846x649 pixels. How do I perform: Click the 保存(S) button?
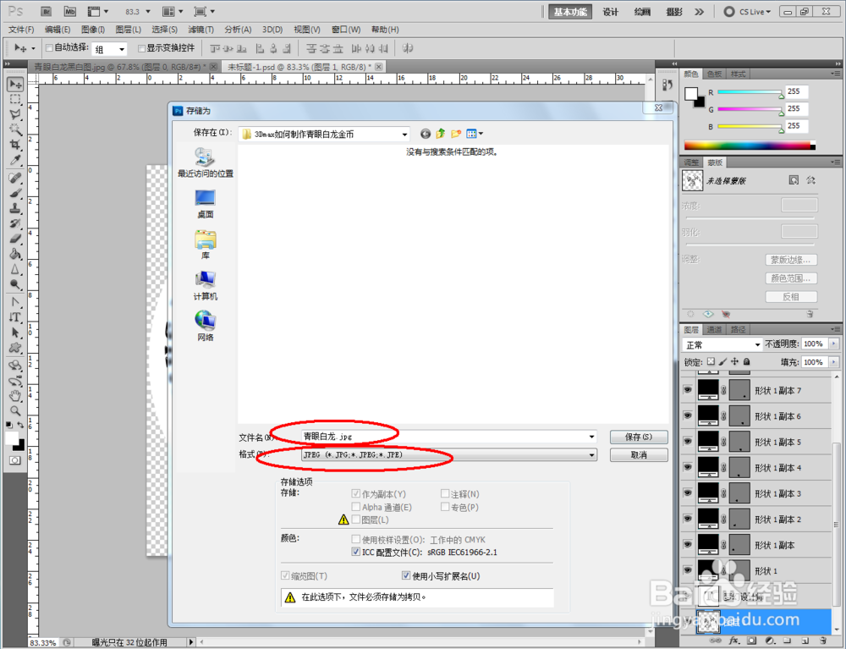(638, 437)
